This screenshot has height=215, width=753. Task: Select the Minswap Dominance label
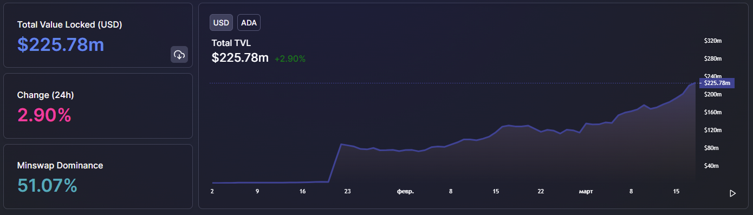pos(60,165)
